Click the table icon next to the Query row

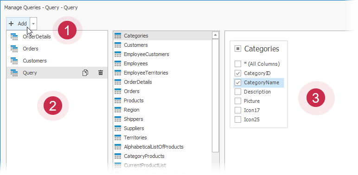tap(14, 73)
